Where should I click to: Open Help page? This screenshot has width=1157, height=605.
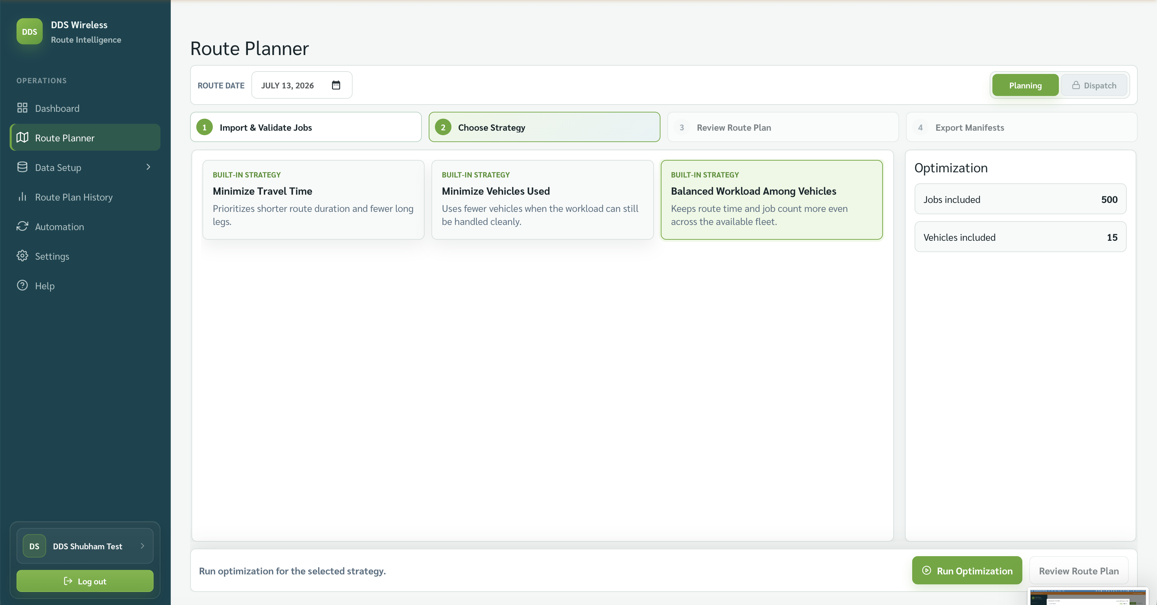coord(85,286)
